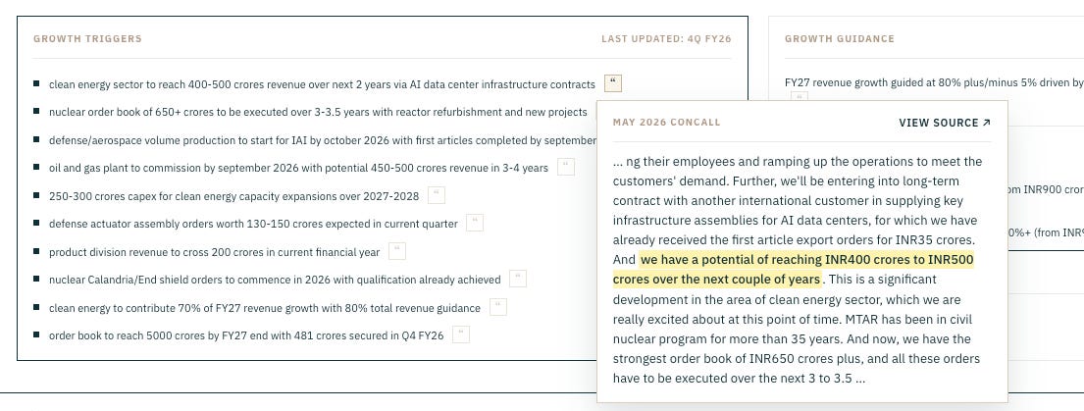The height and width of the screenshot is (411, 1084).
Task: Open quote icon for product division revenue
Action: pyautogui.click(x=397, y=251)
